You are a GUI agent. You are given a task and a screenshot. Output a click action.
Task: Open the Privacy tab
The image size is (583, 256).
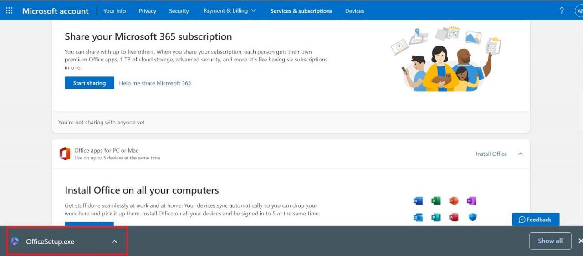[147, 11]
